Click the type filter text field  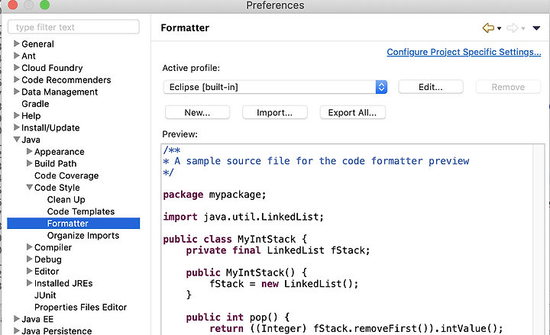tap(73, 27)
